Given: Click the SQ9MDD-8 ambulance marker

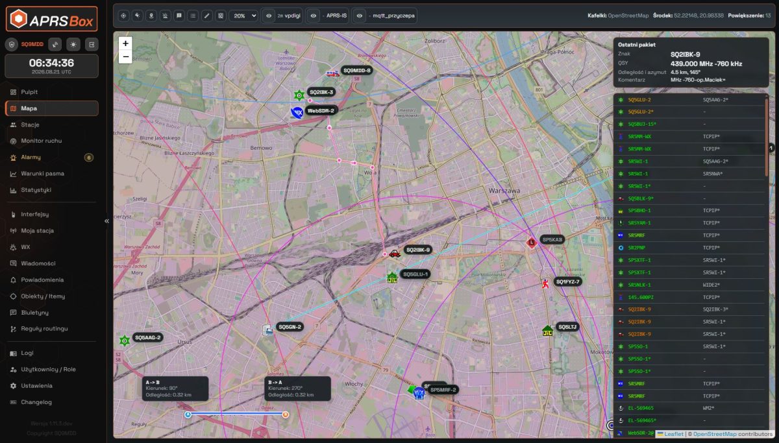Looking at the screenshot, I should [332, 73].
